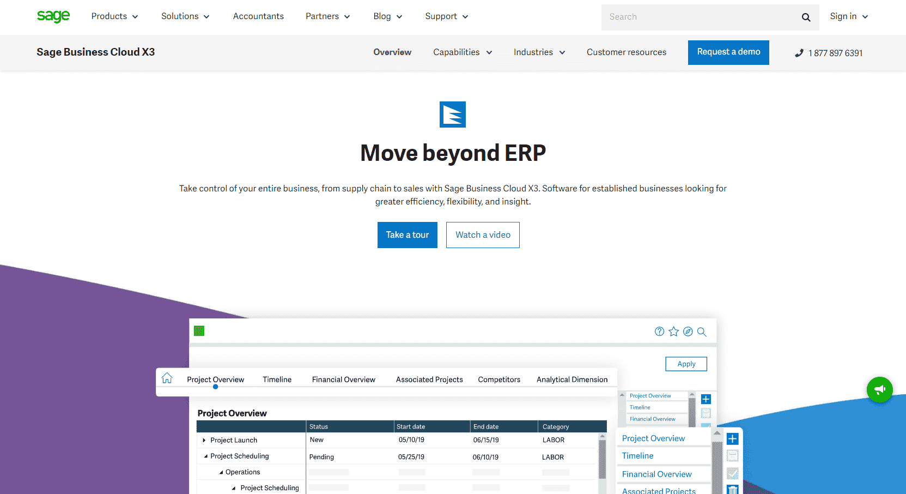
Task: Click the 05/10/19 start date cell
Action: [411, 440]
